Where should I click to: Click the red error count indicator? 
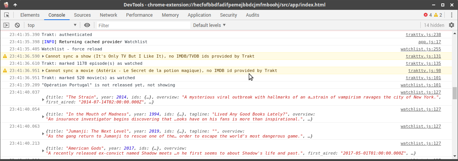click(428, 15)
